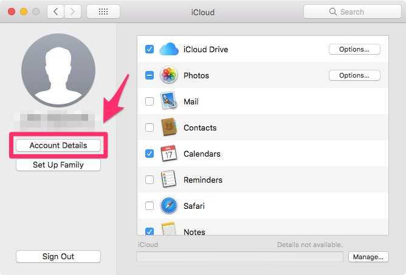Enable the Safari checkbox
This screenshot has width=406, height=275.
point(150,206)
